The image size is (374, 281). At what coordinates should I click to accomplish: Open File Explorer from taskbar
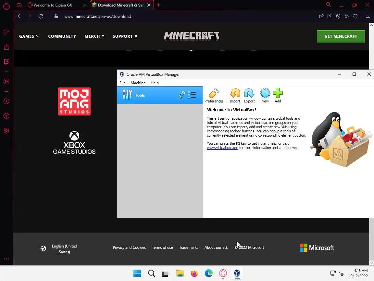click(x=180, y=273)
